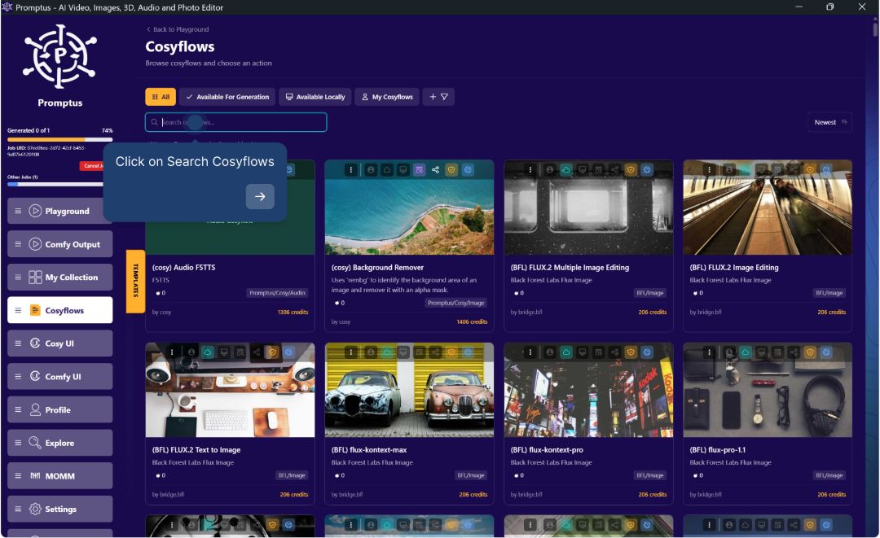Image resolution: width=880 pixels, height=538 pixels.
Task: Toggle cloud icon on the FLUX.2 Text to Image card
Action: click(x=208, y=352)
